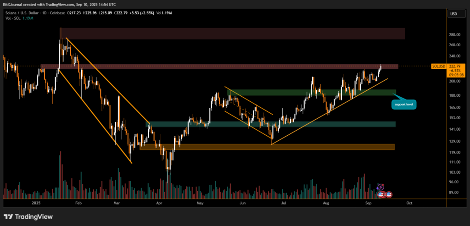This screenshot has height=226, width=470.
Task: Click the leftmost US flag event icon
Action: 380,194
